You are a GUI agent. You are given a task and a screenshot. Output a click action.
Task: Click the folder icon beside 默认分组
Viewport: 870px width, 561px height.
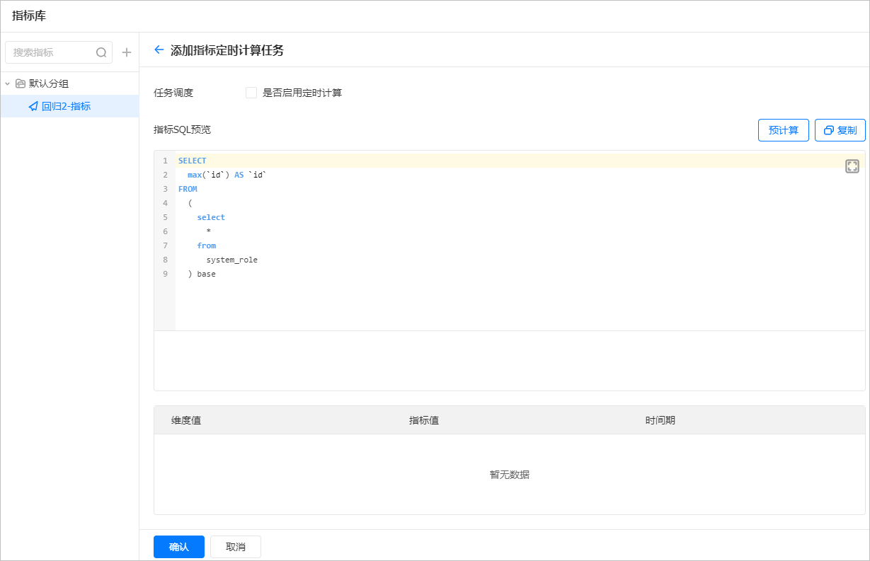click(x=20, y=83)
